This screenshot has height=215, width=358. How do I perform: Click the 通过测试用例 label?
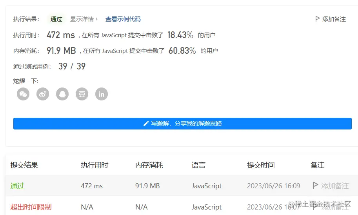[x=32, y=66]
